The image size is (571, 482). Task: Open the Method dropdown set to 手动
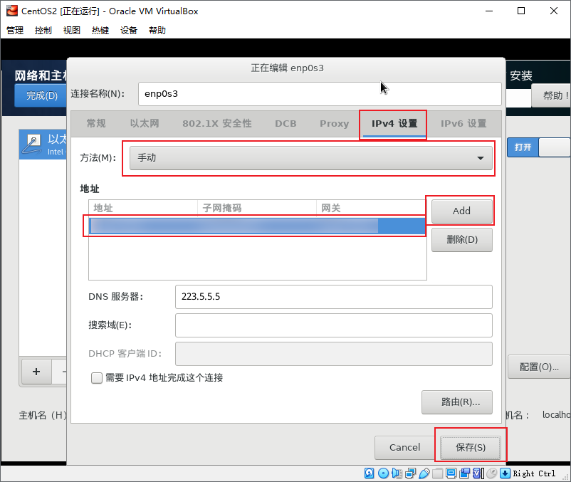[x=311, y=158]
